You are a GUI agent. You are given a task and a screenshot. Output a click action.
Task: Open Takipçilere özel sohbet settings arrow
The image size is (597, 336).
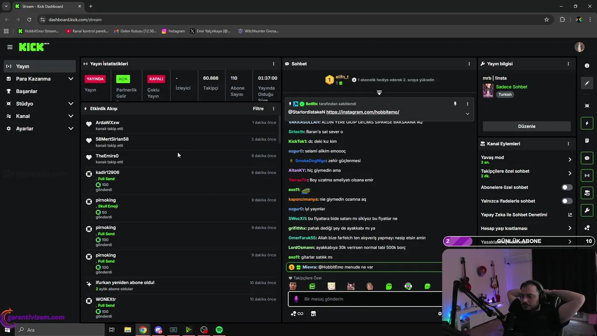point(569,173)
